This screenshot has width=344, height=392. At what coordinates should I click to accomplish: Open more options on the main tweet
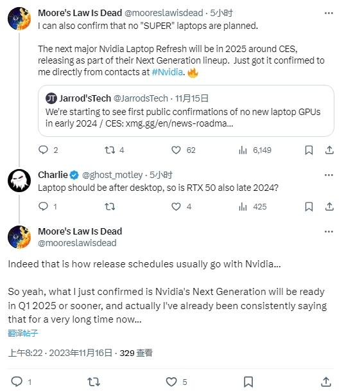click(x=329, y=232)
